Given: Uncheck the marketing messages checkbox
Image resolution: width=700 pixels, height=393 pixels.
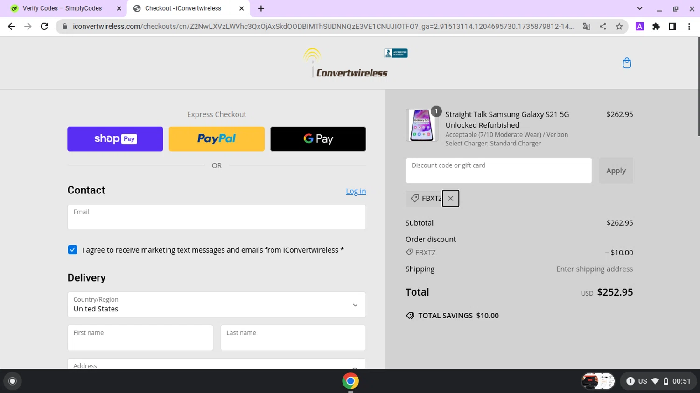Looking at the screenshot, I should tap(72, 249).
